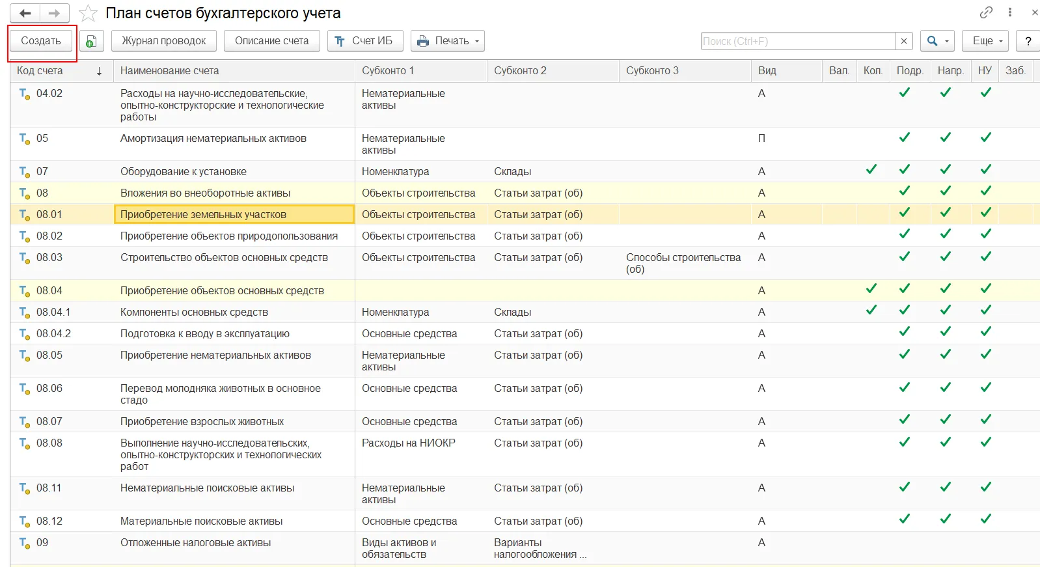Click the Напр. column header

(951, 70)
